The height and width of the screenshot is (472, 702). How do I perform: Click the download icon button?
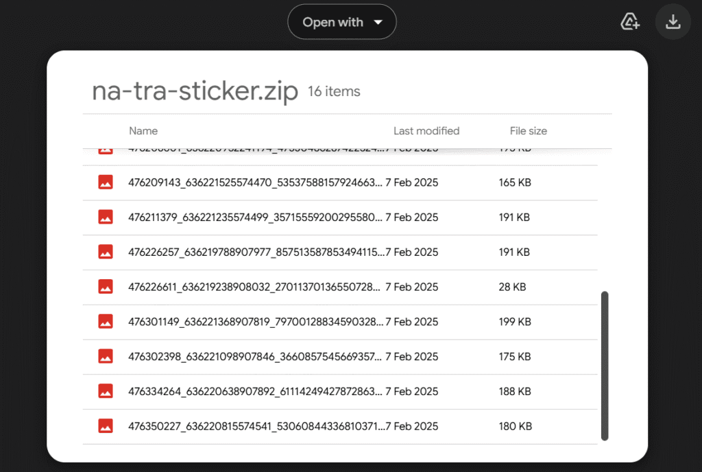(x=673, y=22)
